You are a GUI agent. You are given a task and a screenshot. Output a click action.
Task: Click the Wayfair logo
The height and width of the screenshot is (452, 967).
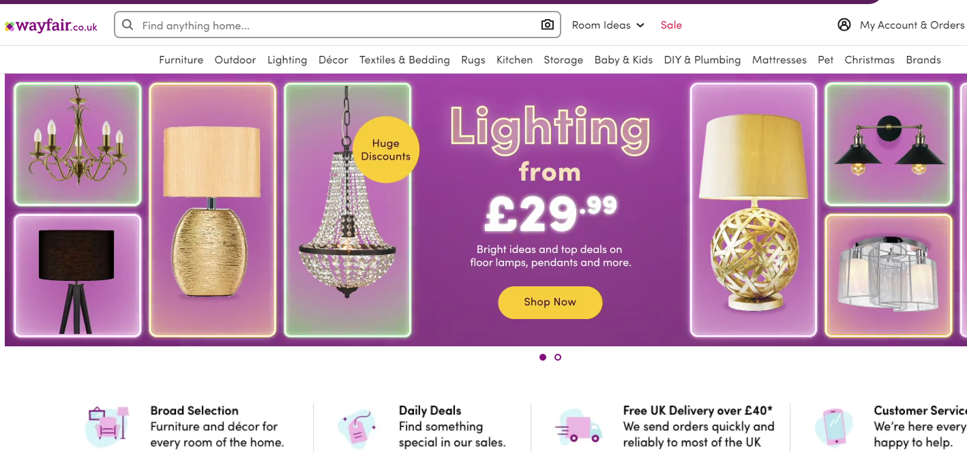click(51, 27)
